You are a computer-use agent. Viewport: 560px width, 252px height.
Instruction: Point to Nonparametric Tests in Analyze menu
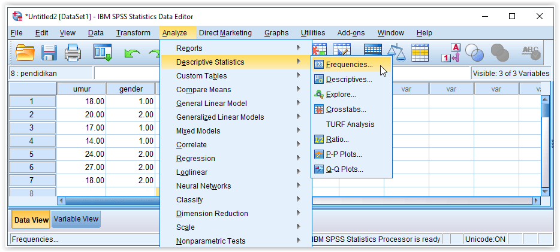coord(236,241)
